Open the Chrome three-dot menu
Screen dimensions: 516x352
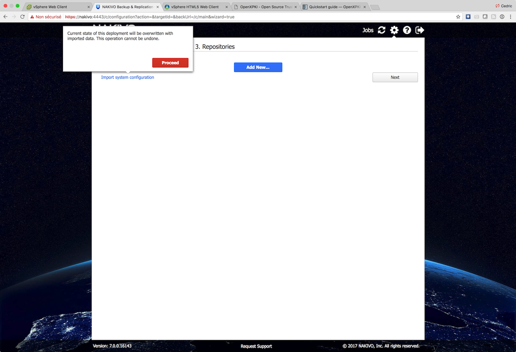[x=510, y=17]
